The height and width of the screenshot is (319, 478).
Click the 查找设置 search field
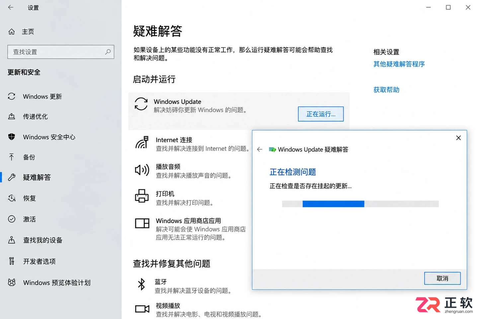click(x=61, y=52)
